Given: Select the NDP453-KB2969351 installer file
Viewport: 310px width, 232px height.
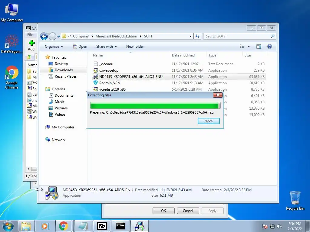Looking at the screenshot, I should click(x=131, y=77).
